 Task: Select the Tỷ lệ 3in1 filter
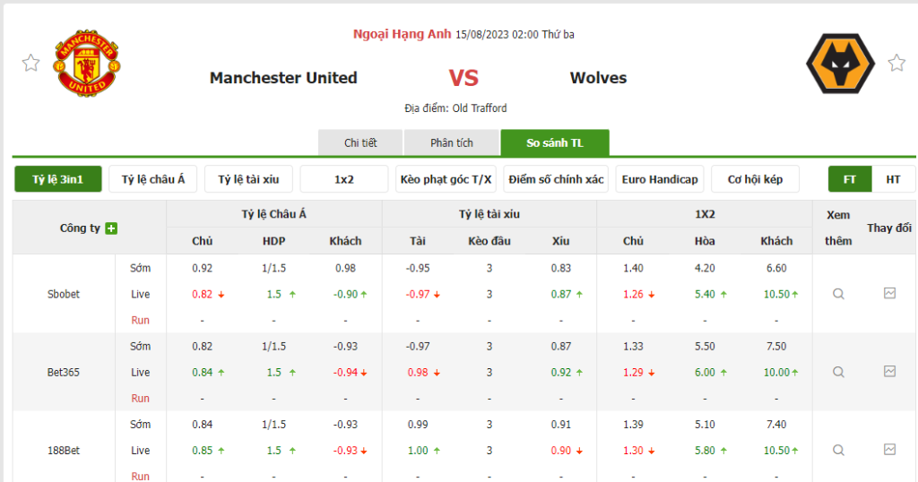pyautogui.click(x=58, y=179)
